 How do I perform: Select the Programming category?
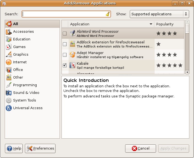25,85
